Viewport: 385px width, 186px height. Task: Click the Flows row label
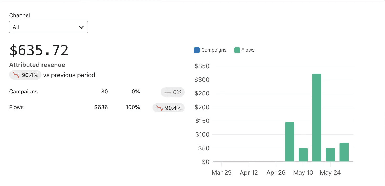click(16, 107)
